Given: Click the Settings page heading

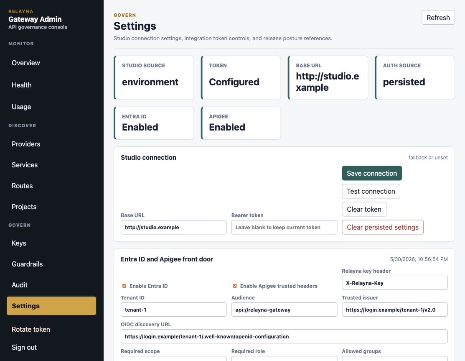Looking at the screenshot, I should click(x=135, y=26).
